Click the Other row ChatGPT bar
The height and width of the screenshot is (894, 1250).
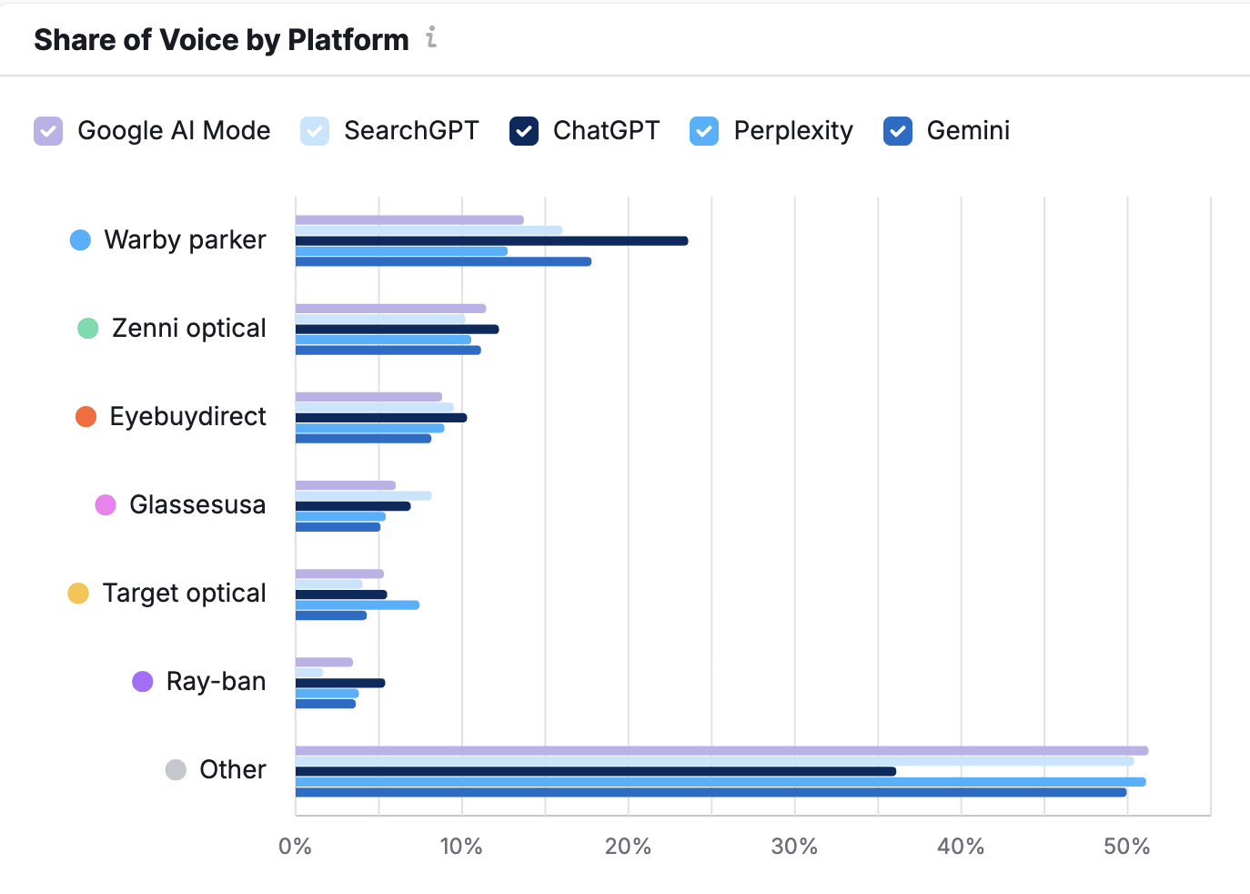pyautogui.click(x=595, y=772)
